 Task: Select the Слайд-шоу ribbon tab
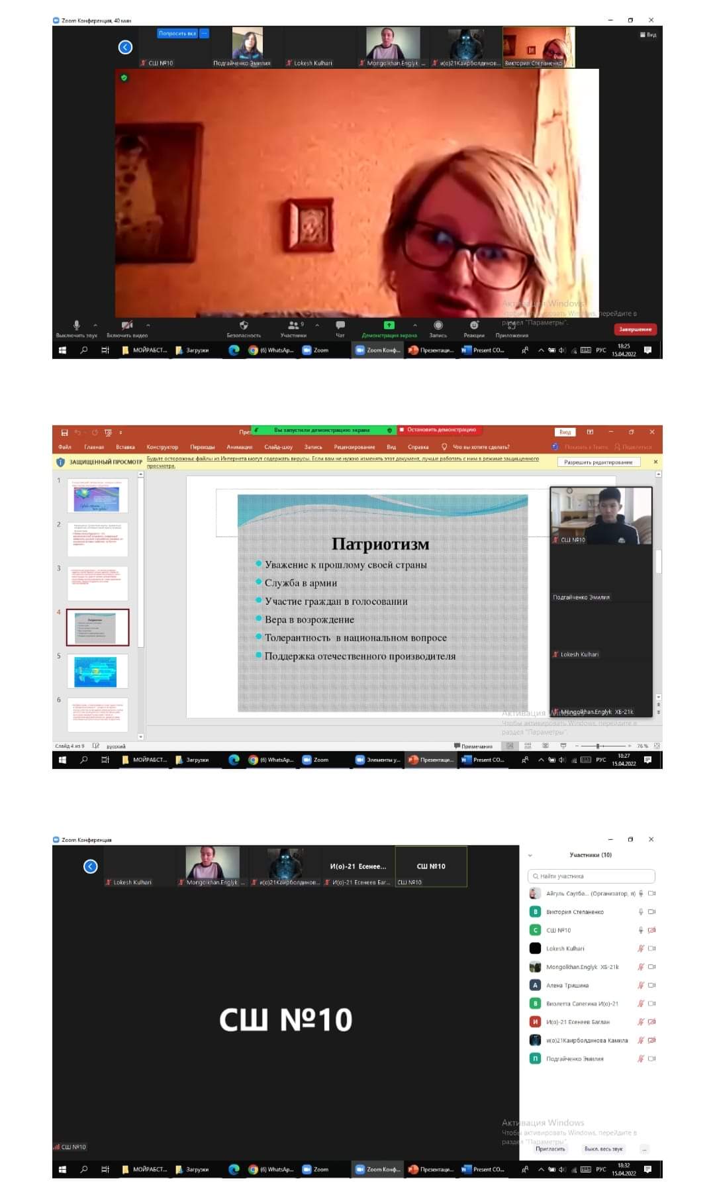coord(278,447)
